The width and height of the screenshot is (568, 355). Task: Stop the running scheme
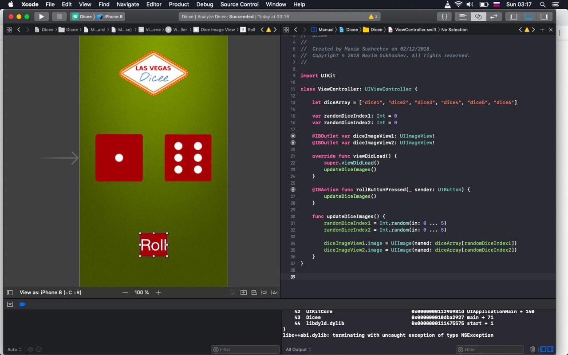59,16
